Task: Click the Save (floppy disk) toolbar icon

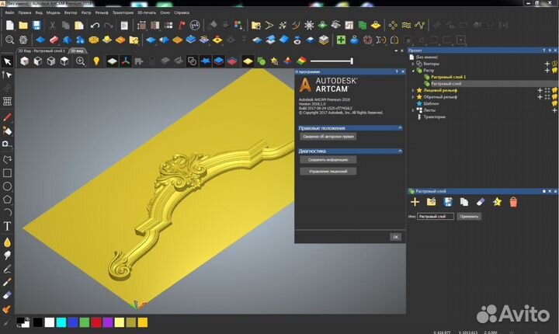Action: coord(37,26)
